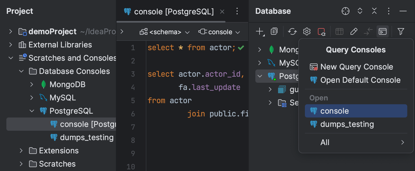The height and width of the screenshot is (171, 415).
Task: Hide the Database tool window
Action: [403, 11]
